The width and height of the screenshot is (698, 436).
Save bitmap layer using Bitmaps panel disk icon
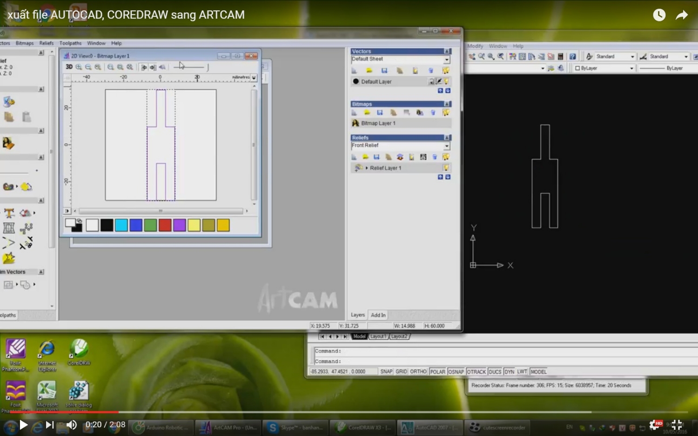(x=380, y=112)
